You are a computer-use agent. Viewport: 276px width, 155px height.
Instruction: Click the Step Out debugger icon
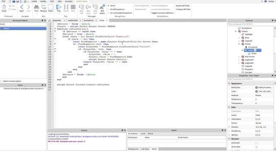point(95,7)
